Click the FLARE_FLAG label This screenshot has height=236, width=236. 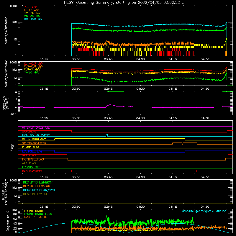[x=31, y=147]
